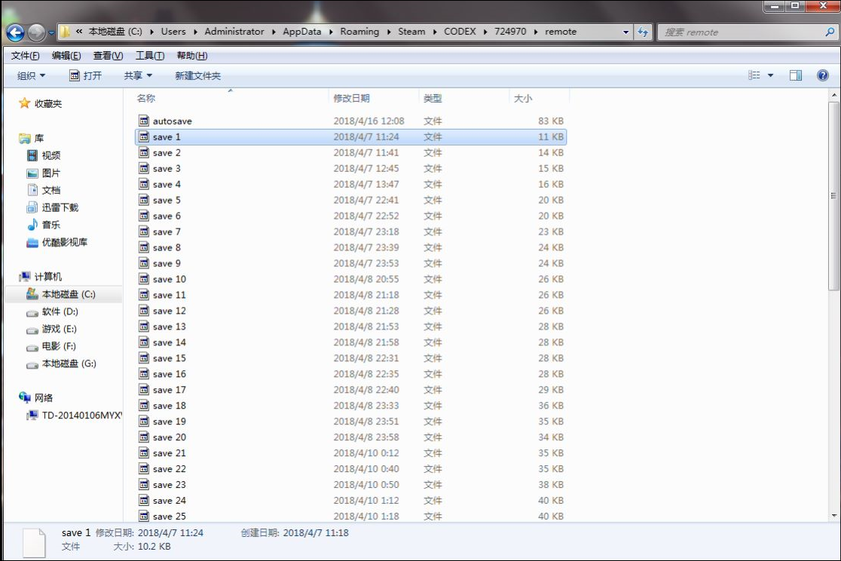Open the 迅雷下载 library in sidebar
841x561 pixels.
(x=60, y=207)
